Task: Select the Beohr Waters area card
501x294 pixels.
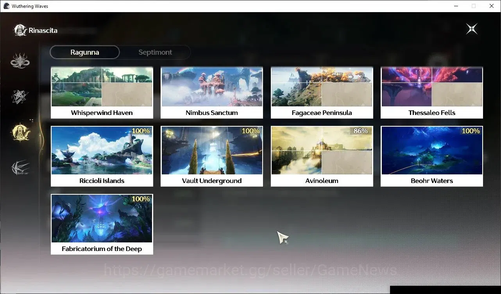Action: click(432, 156)
